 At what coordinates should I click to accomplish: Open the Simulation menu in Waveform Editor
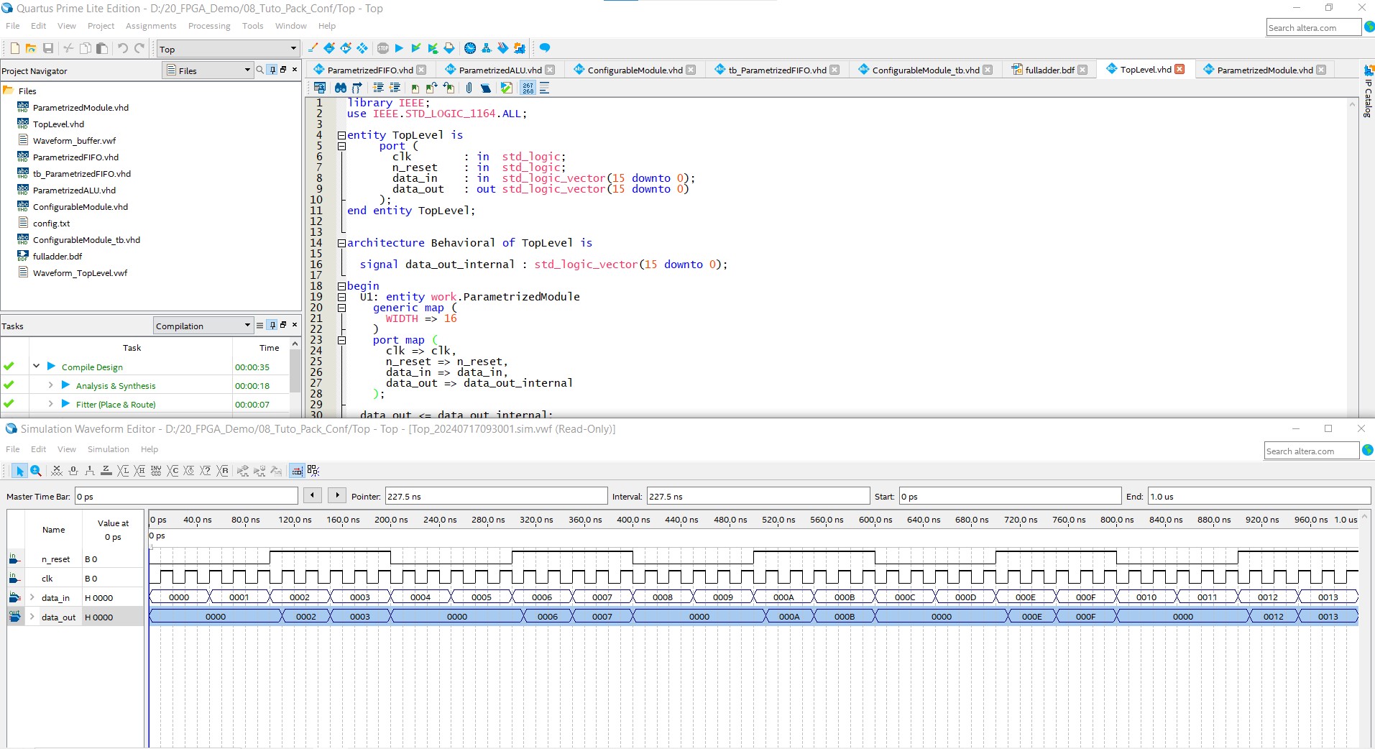[109, 449]
